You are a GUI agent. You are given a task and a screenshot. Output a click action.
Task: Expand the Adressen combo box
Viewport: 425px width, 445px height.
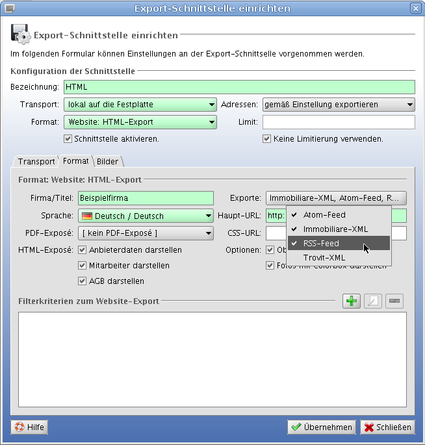point(338,105)
